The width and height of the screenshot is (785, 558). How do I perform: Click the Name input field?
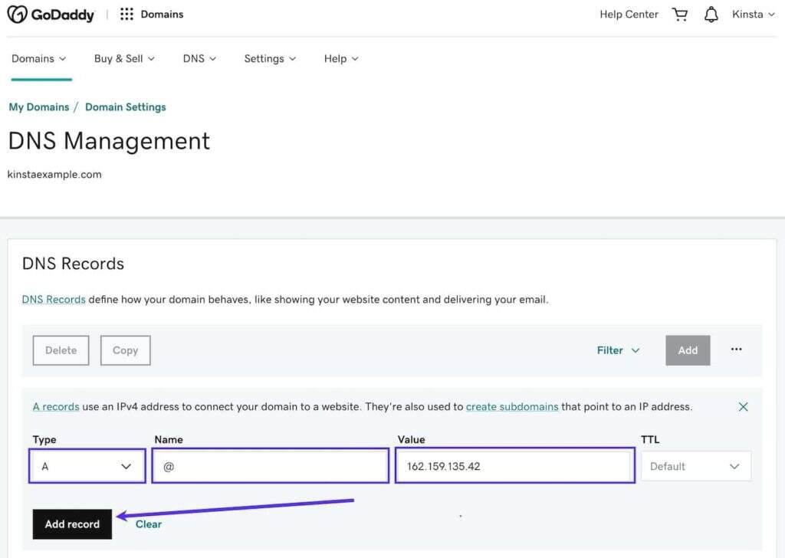[x=271, y=466]
